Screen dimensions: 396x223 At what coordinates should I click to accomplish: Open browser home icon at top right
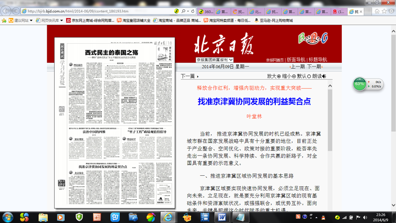coord(377,11)
